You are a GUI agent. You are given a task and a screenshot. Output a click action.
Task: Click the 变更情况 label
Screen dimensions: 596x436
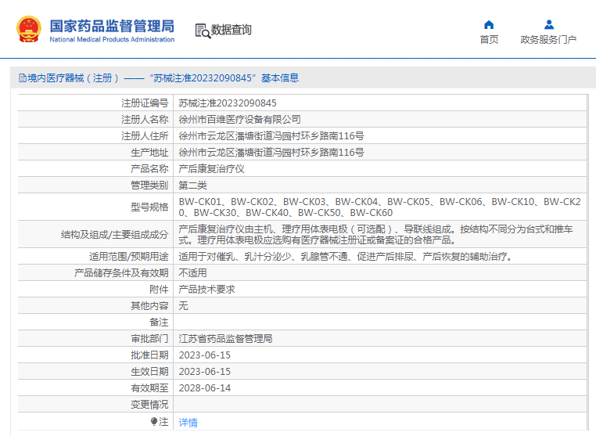149,405
